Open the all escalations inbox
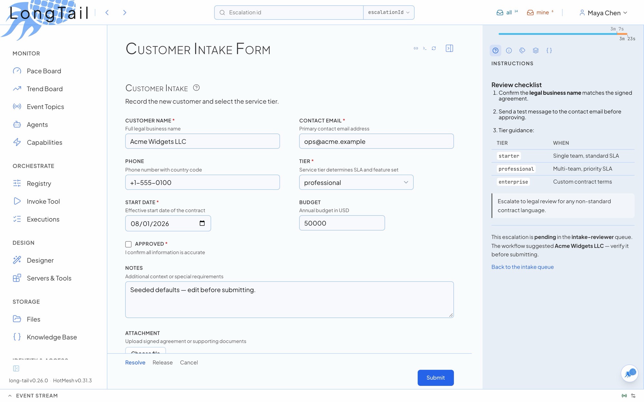Screen dimensions: 644x402 tap(507, 13)
